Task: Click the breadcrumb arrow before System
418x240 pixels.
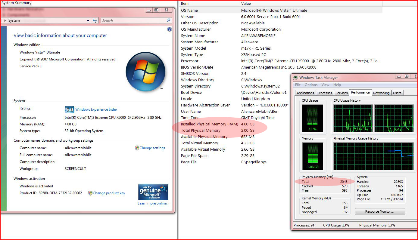Action: (5, 20)
